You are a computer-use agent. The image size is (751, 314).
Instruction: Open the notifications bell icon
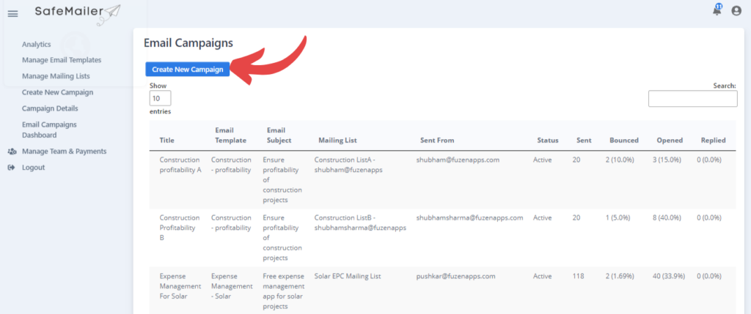(x=717, y=10)
